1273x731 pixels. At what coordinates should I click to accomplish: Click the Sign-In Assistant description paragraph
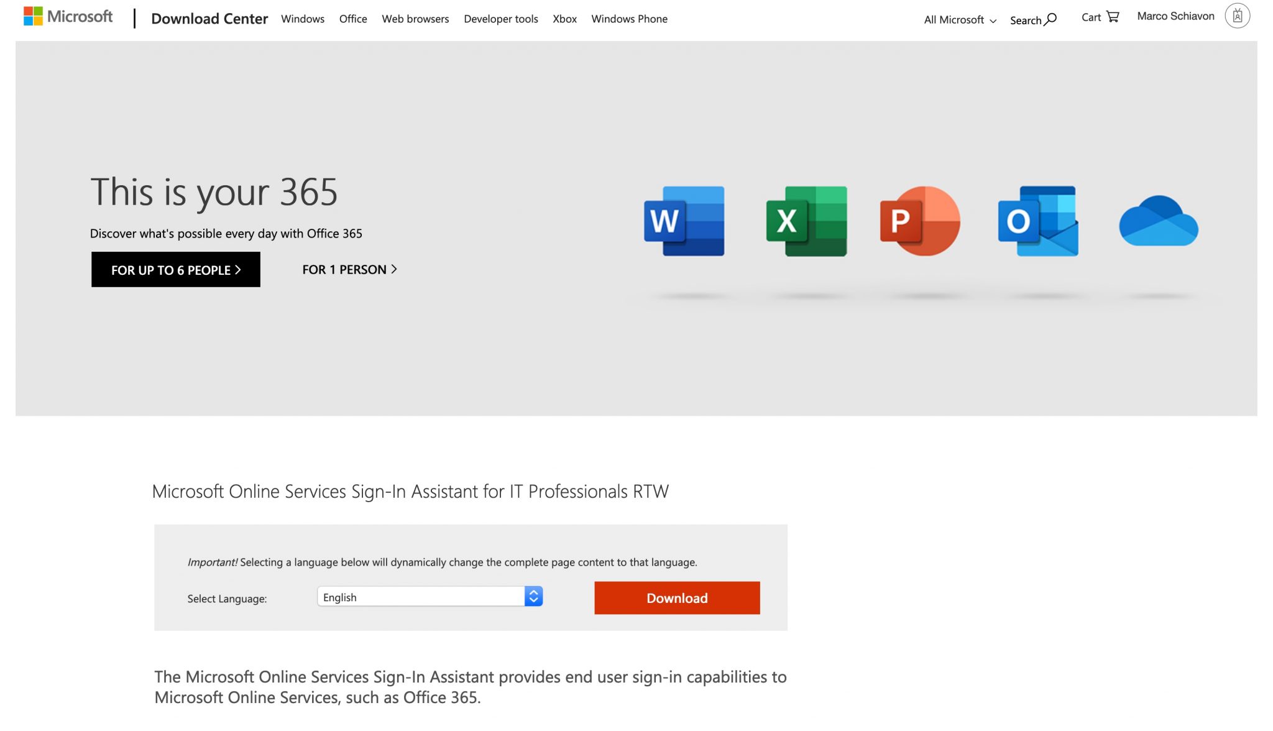pos(471,687)
